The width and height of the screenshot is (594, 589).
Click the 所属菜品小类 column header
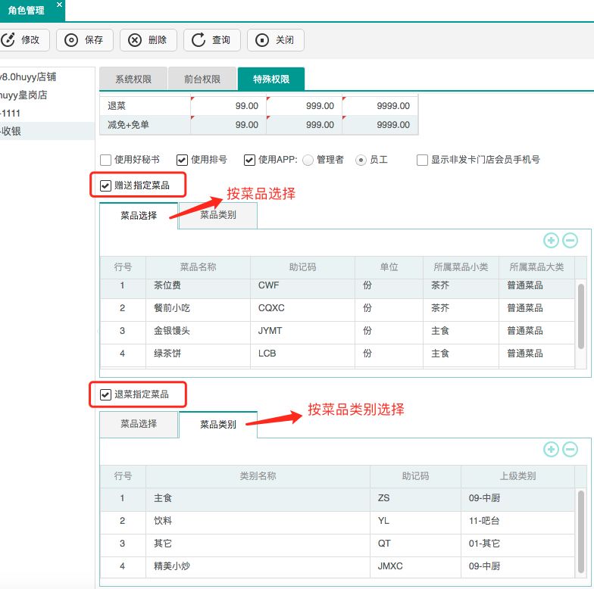[461, 267]
